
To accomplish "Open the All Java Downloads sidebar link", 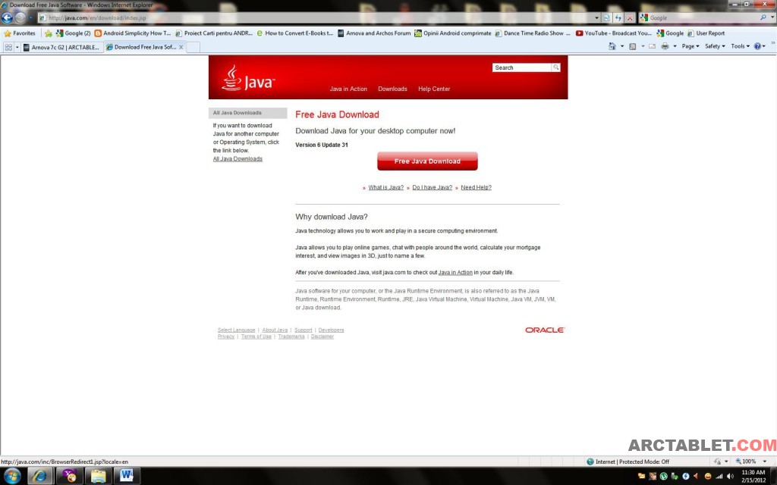I will pos(238,159).
